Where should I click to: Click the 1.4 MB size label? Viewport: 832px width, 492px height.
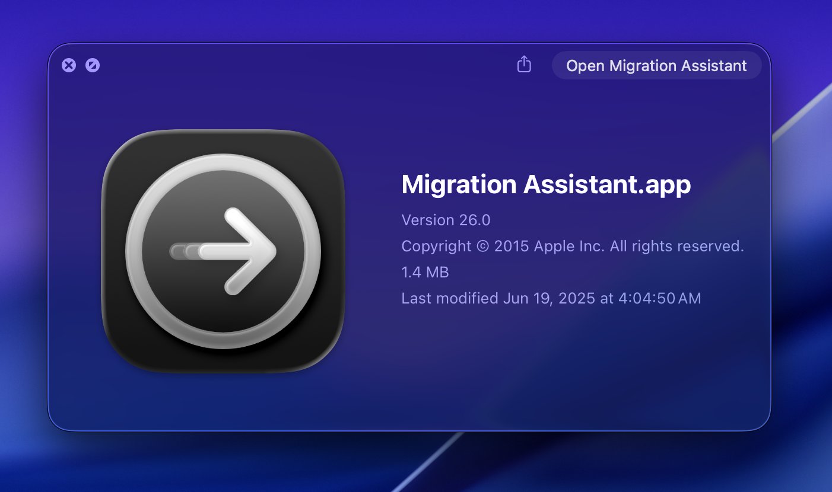[x=425, y=272]
